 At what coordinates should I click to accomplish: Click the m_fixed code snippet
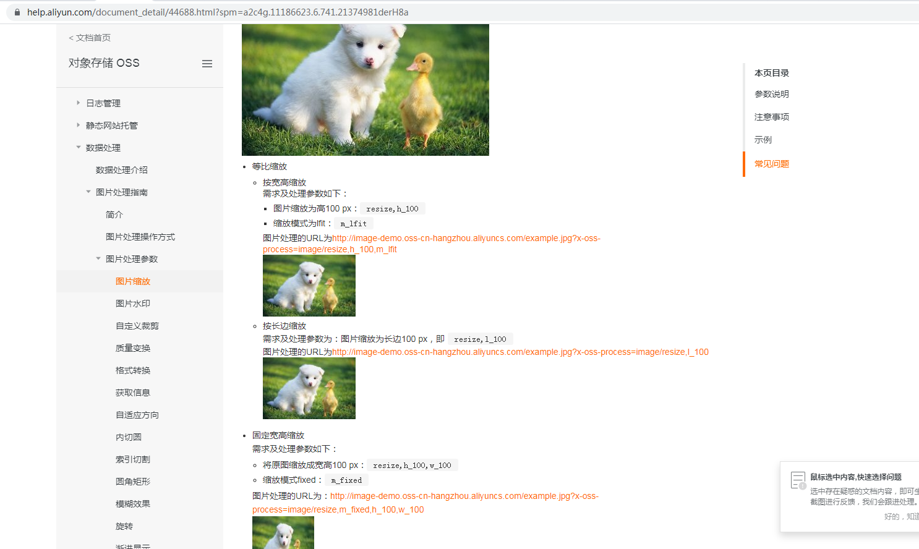(x=346, y=480)
